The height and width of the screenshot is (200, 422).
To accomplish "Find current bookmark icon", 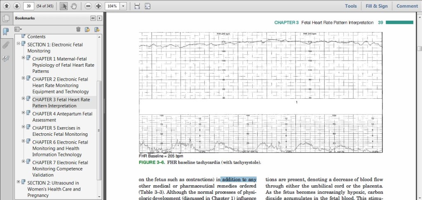I will coord(97,29).
